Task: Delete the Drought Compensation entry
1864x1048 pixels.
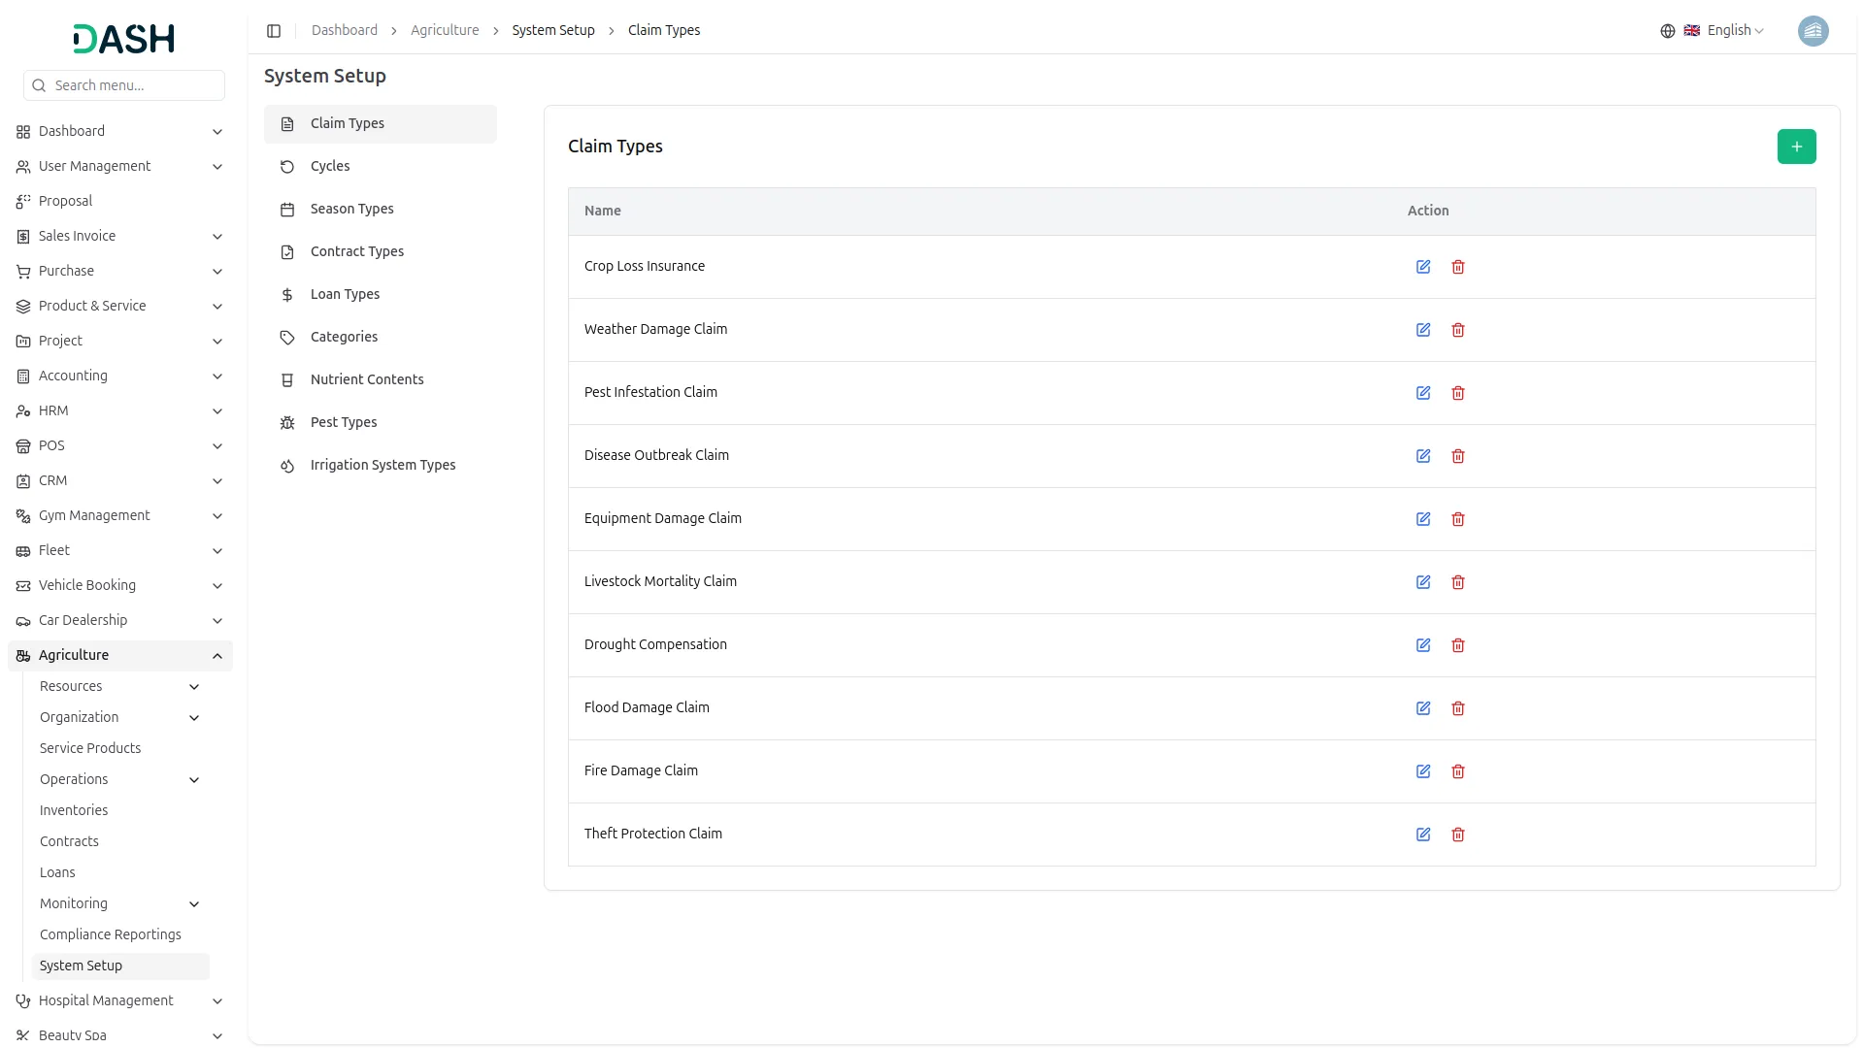Action: 1458,645
